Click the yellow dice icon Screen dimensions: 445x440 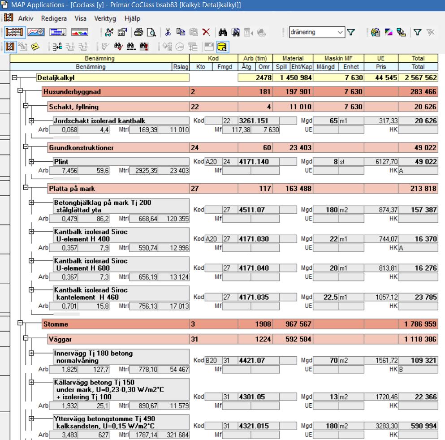[35, 47]
